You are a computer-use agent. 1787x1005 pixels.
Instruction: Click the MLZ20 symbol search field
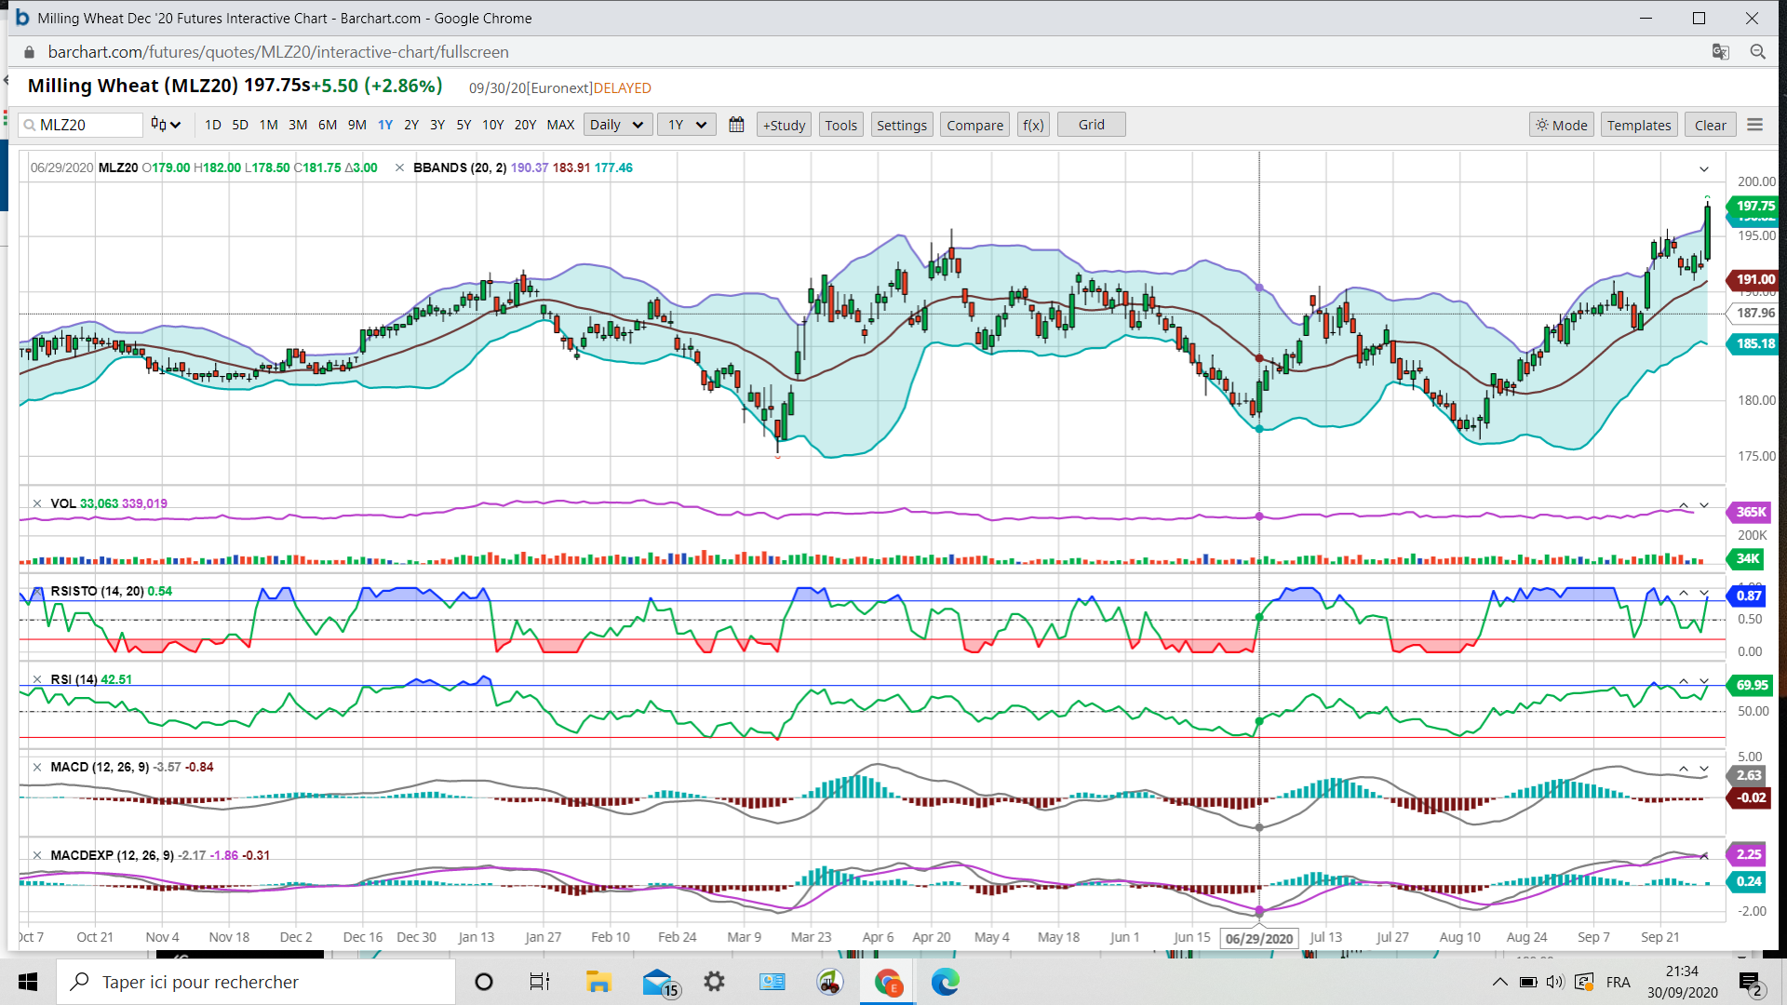(x=81, y=125)
